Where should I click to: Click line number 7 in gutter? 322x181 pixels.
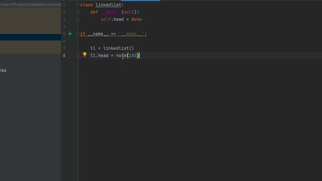(x=64, y=48)
